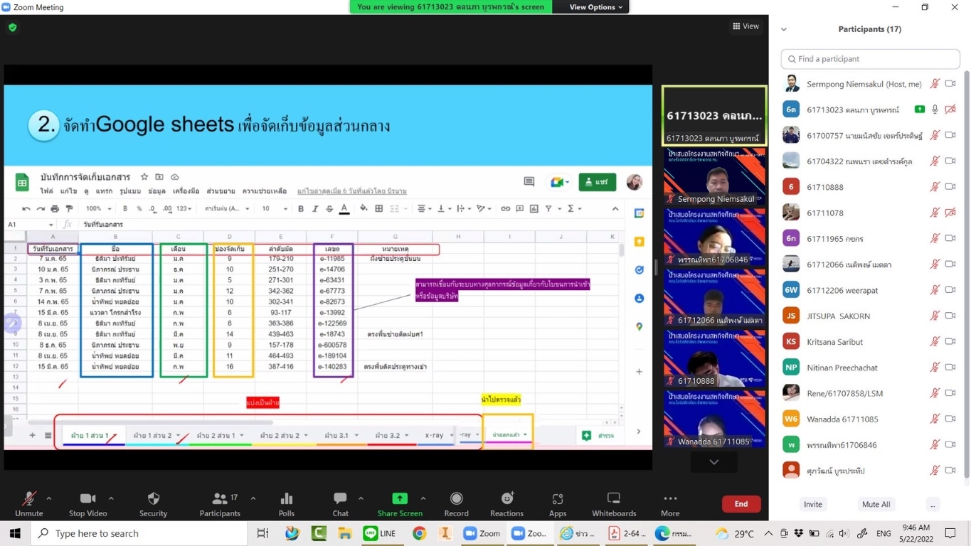Viewport: 971px width, 546px height.
Task: Expand participants options arrow
Action: [253, 498]
